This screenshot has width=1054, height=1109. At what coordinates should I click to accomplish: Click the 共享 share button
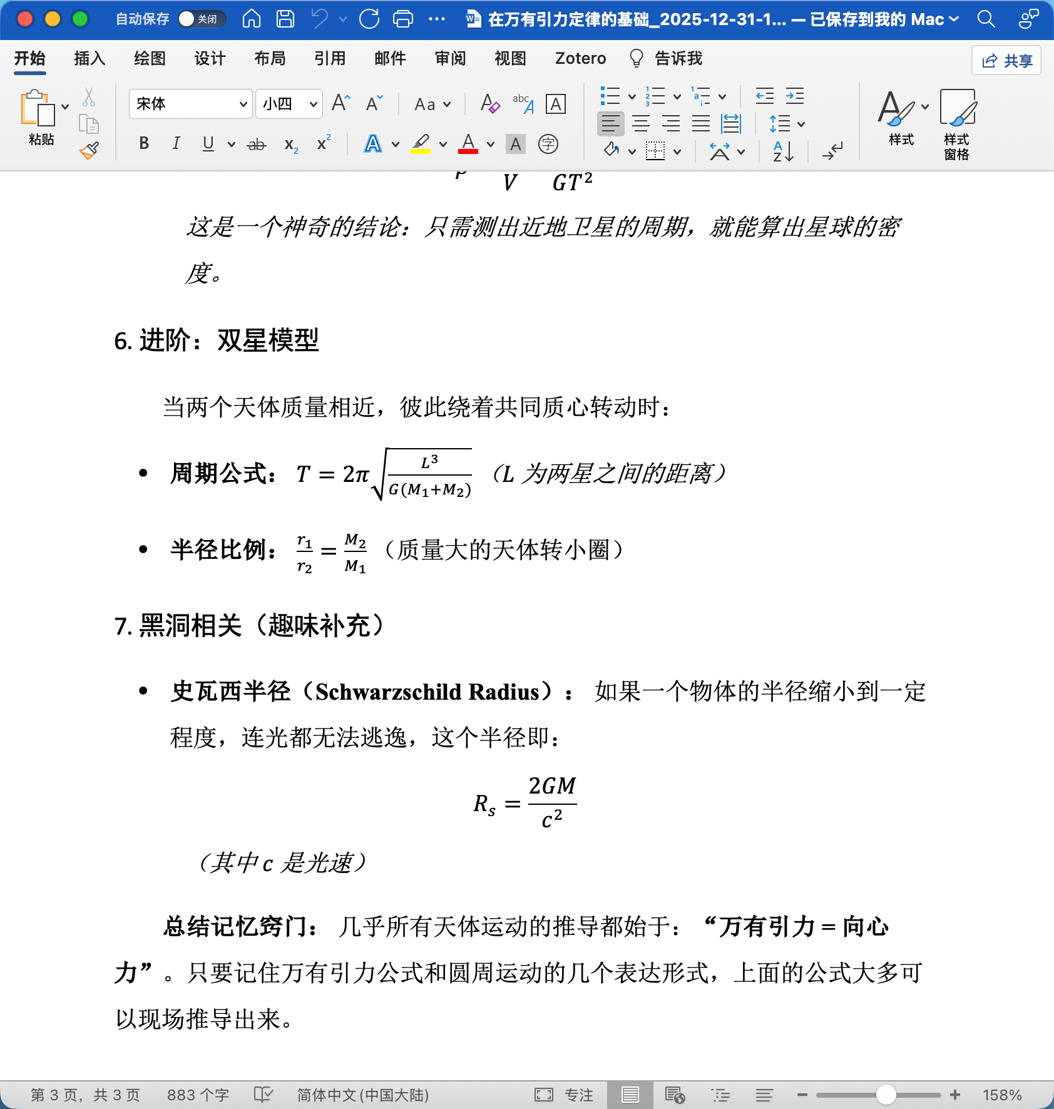[1006, 61]
